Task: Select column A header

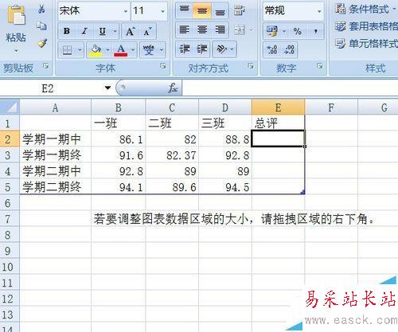Action: tap(55, 107)
